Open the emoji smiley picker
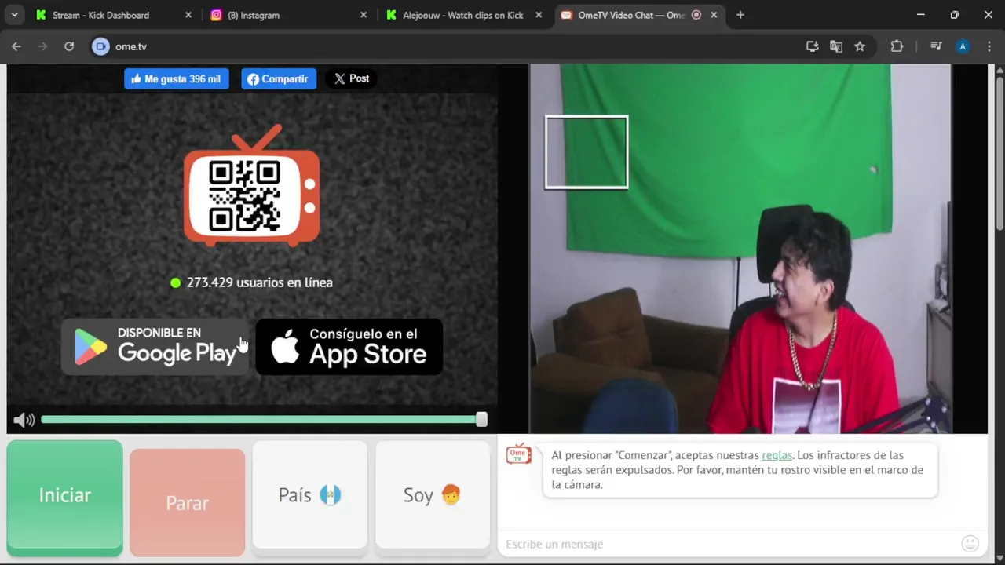Image resolution: width=1005 pixels, height=565 pixels. point(970,543)
